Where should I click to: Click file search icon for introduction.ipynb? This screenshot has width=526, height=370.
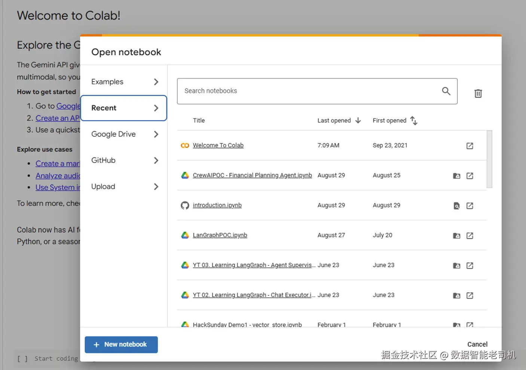456,206
